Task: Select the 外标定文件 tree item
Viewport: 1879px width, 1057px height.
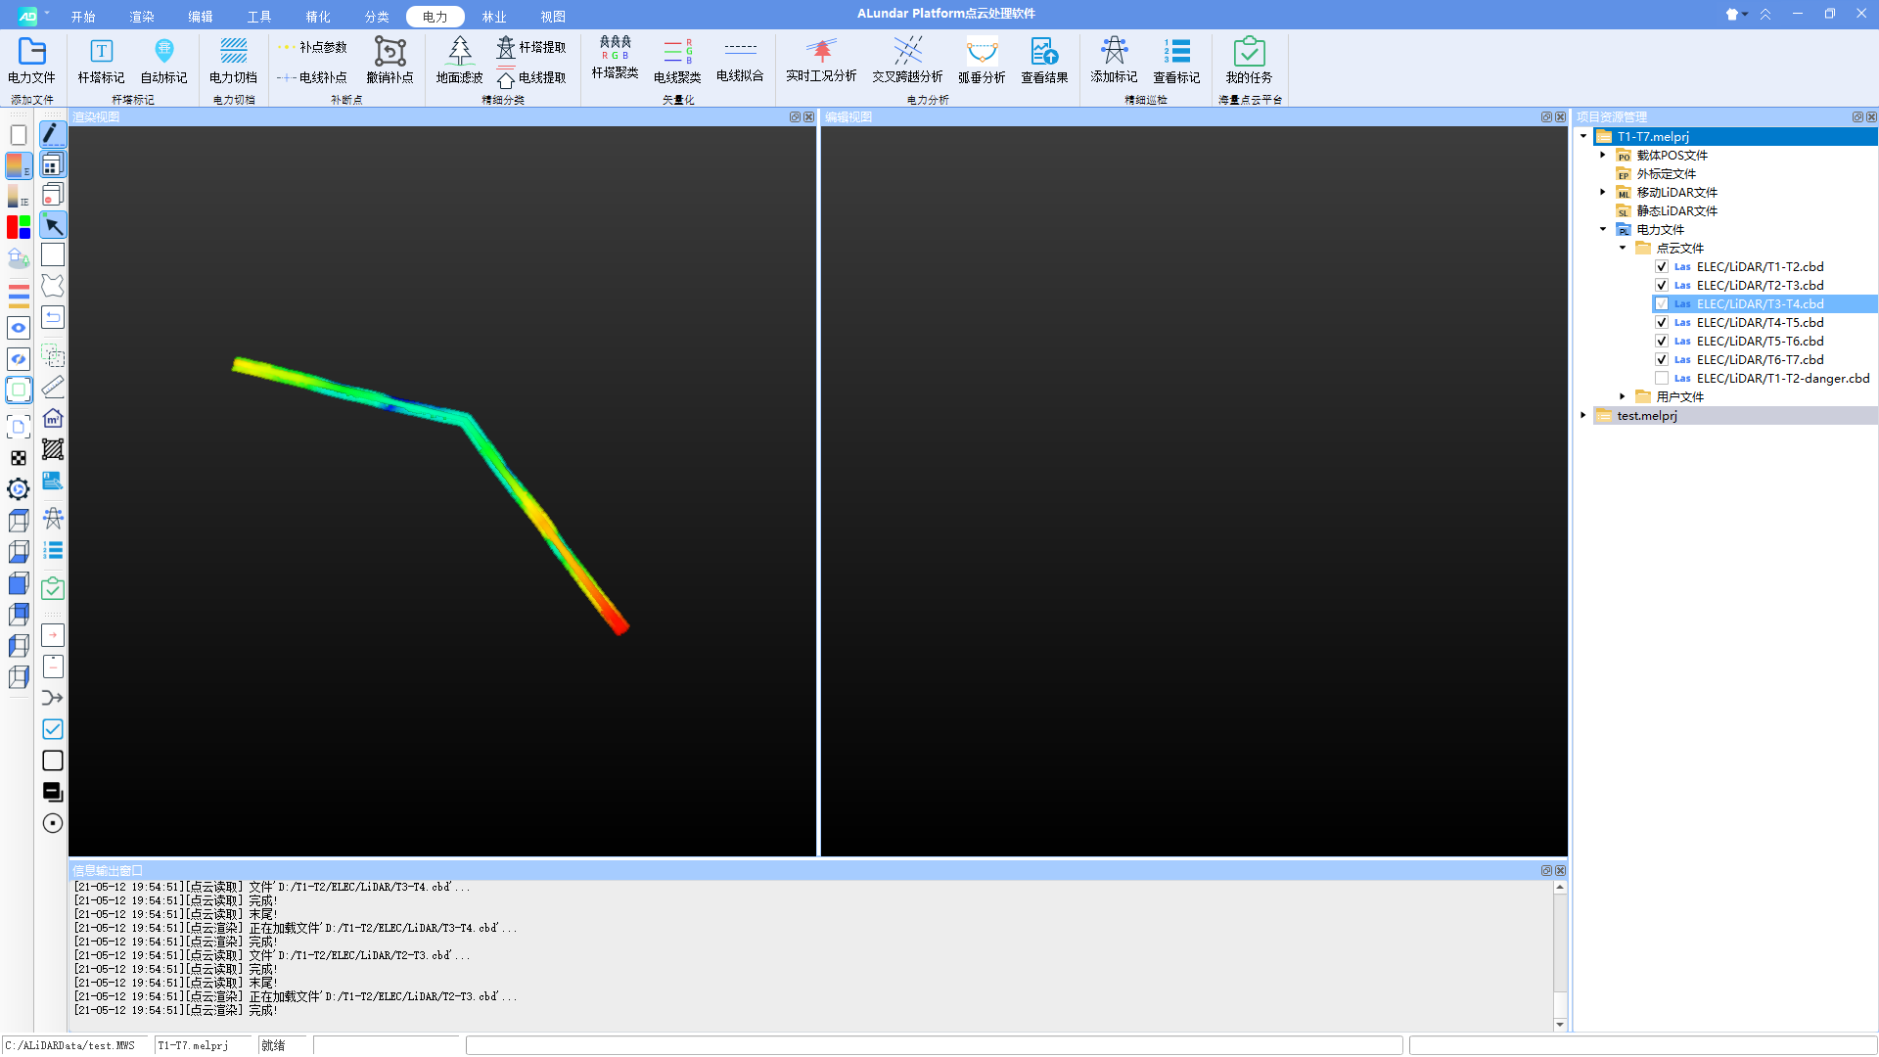Action: [x=1666, y=173]
